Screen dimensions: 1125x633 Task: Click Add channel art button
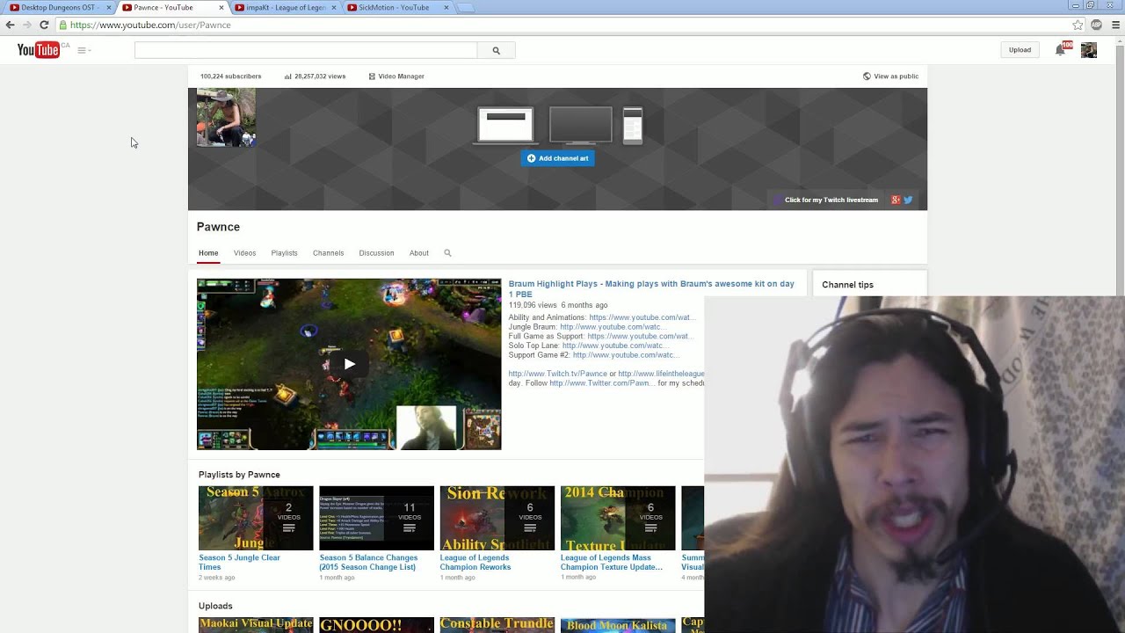pyautogui.click(x=557, y=158)
